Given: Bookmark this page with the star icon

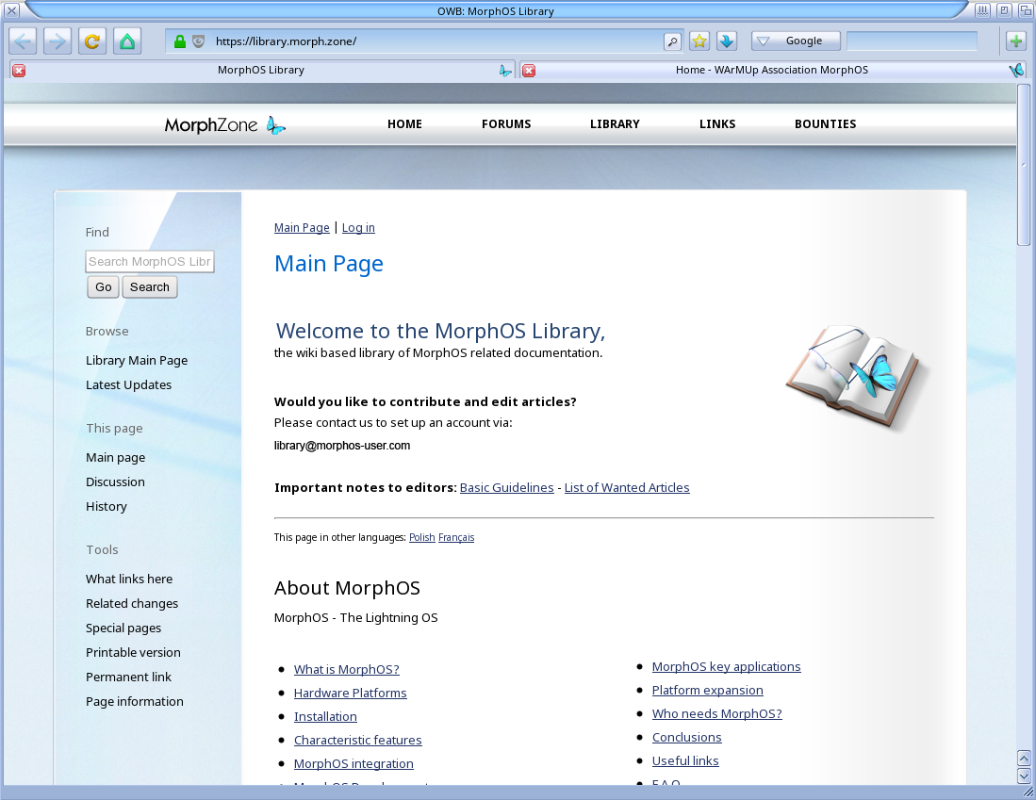Looking at the screenshot, I should 699,41.
